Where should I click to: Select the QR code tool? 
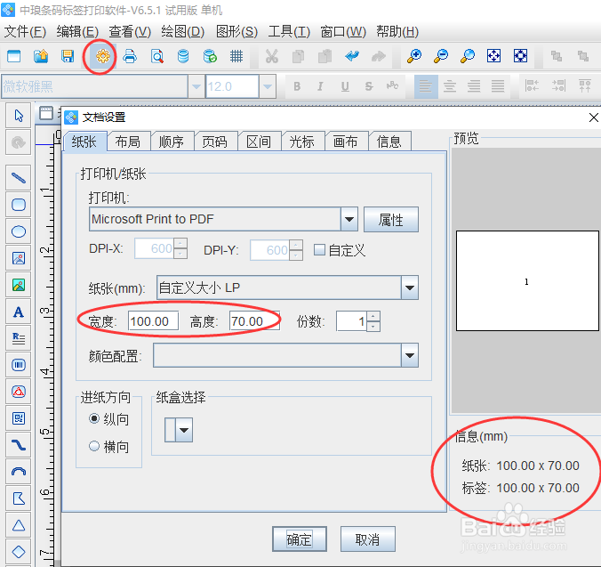coord(19,418)
